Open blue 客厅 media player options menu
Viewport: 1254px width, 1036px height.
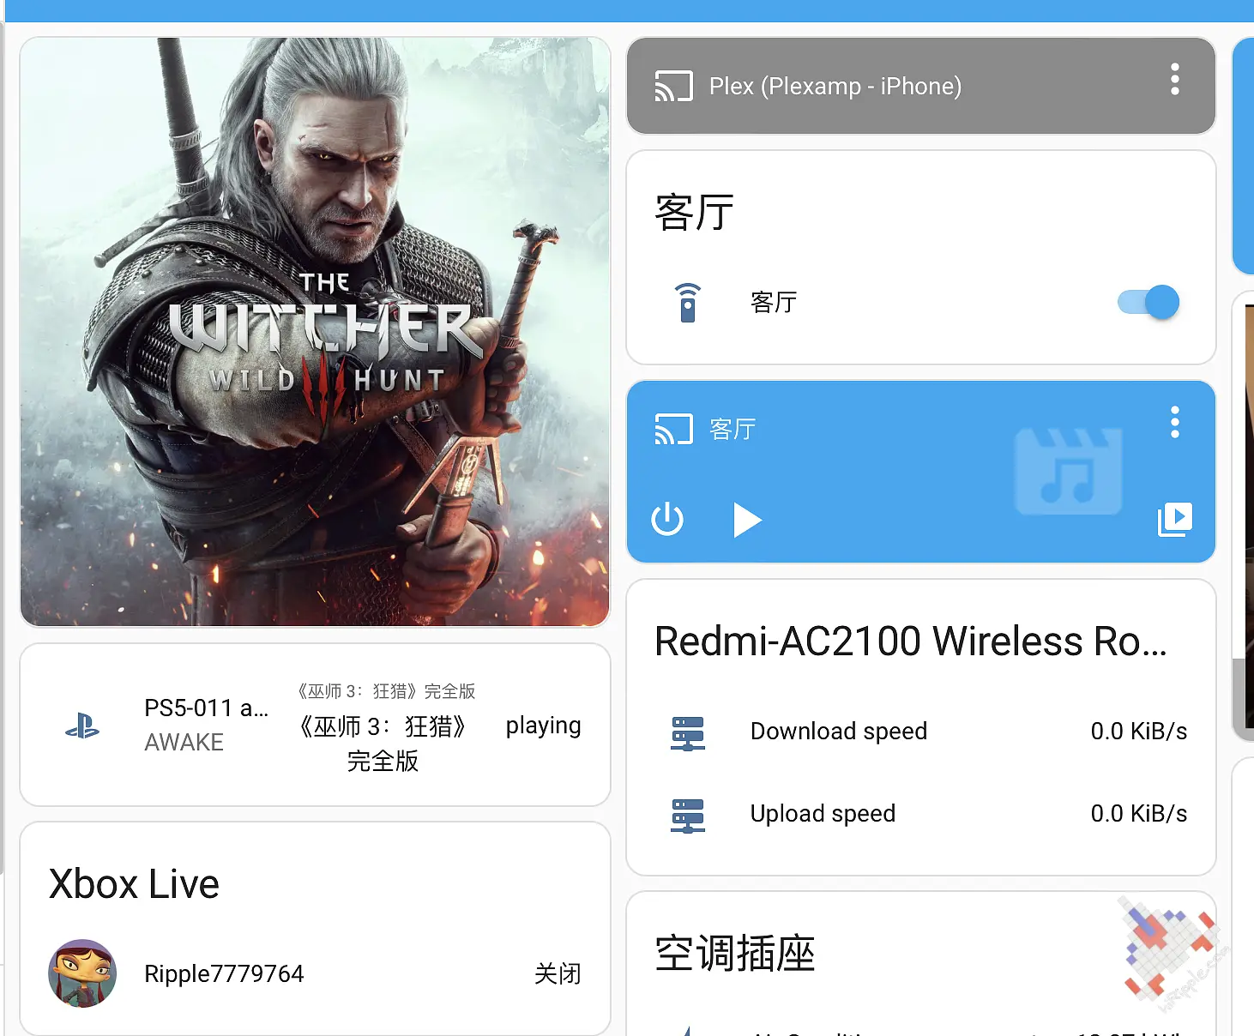(1174, 422)
